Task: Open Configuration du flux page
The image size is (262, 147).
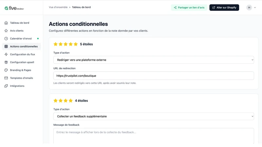Action: [21, 54]
